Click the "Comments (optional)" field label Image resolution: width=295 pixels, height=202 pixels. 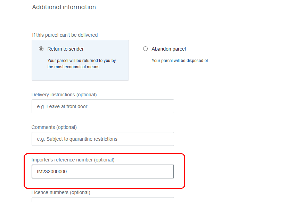(54, 127)
